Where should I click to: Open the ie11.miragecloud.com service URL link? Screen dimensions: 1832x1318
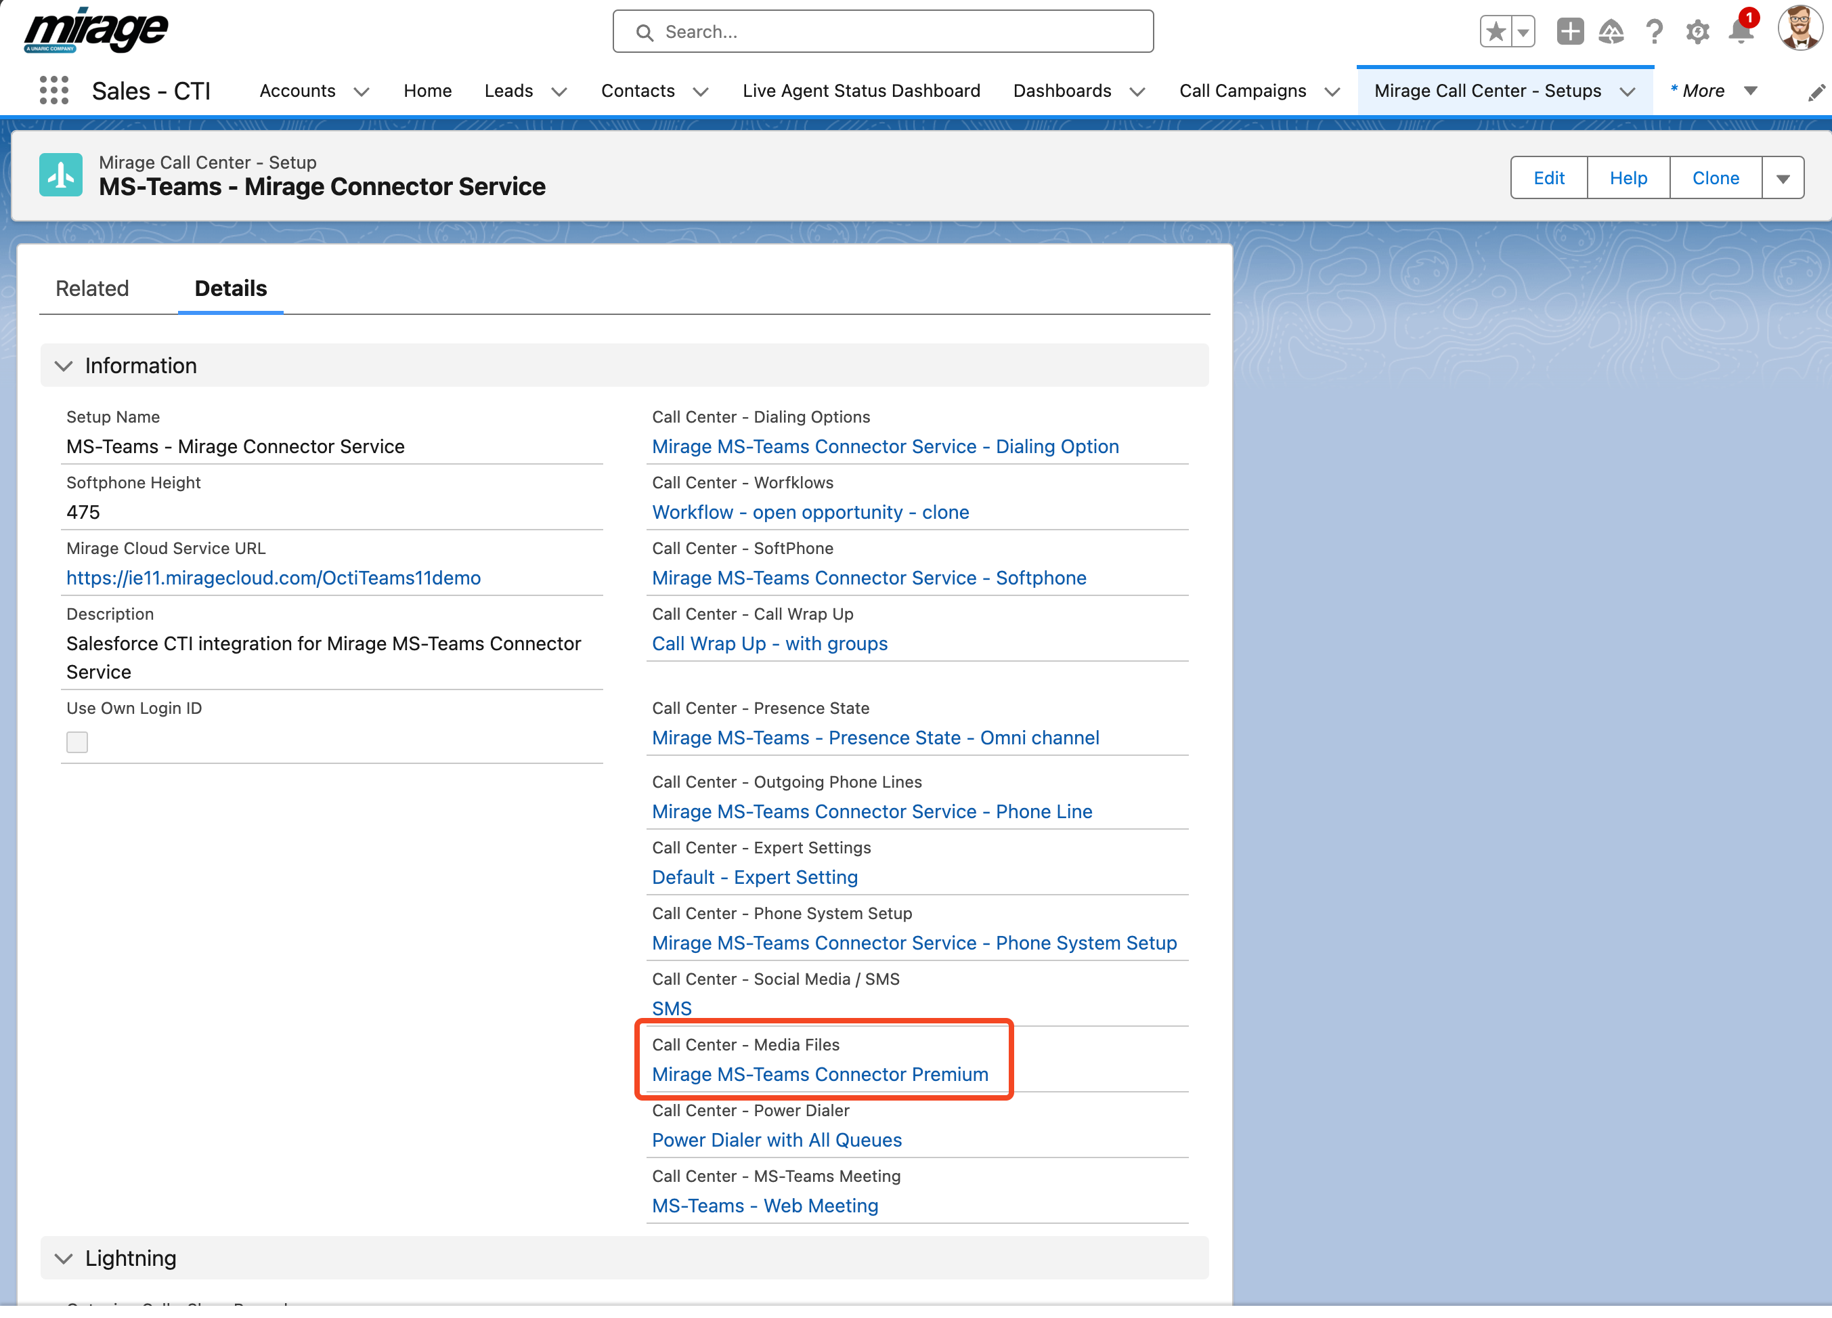(x=273, y=577)
